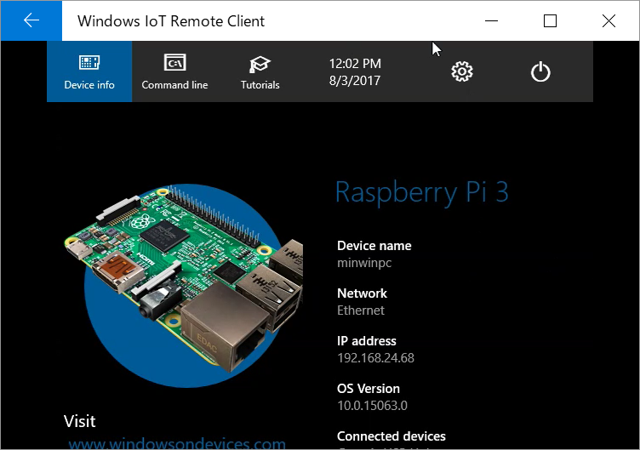Screen dimensions: 640x450
Task: Select the minwinpc device name value
Action: [x=364, y=263]
